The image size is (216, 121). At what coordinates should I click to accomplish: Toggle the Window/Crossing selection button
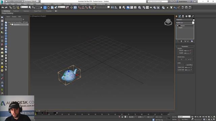coord(40,7)
